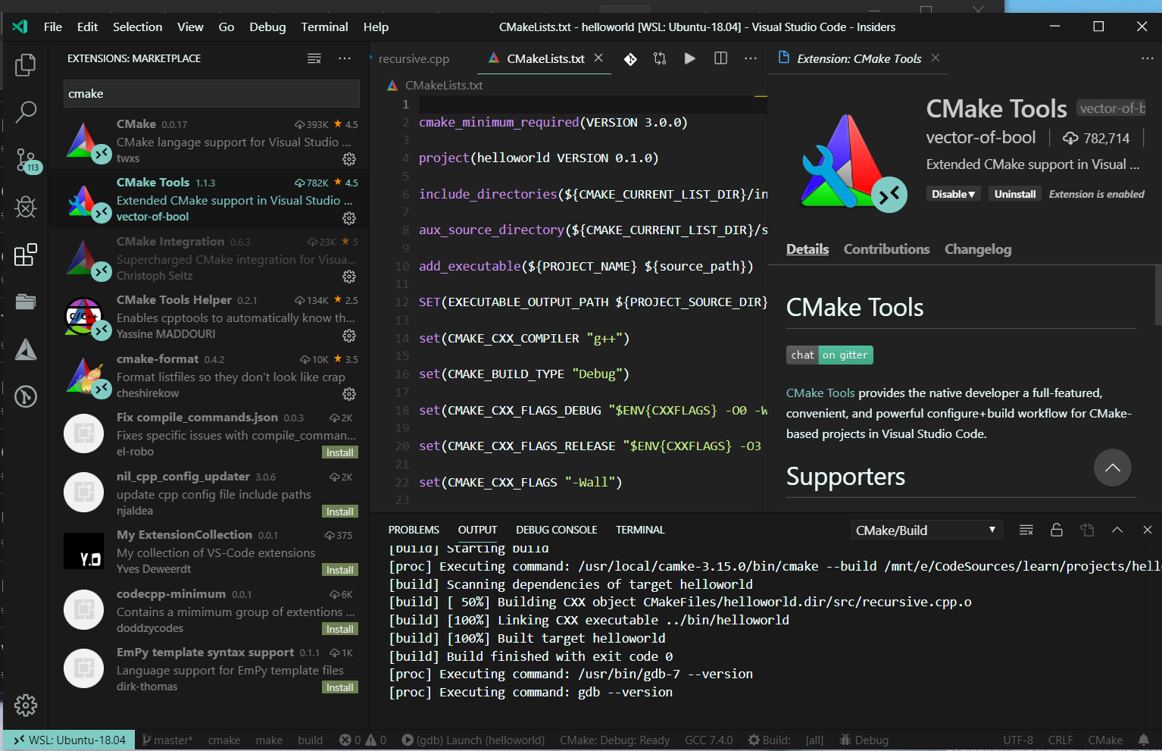The width and height of the screenshot is (1162, 751).
Task: Open the Selection menu
Action: (137, 27)
